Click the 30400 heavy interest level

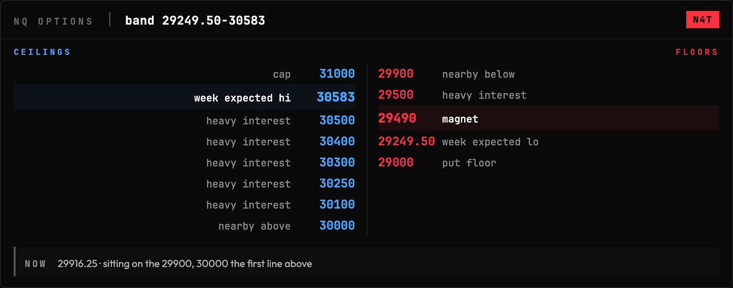[x=185, y=142]
